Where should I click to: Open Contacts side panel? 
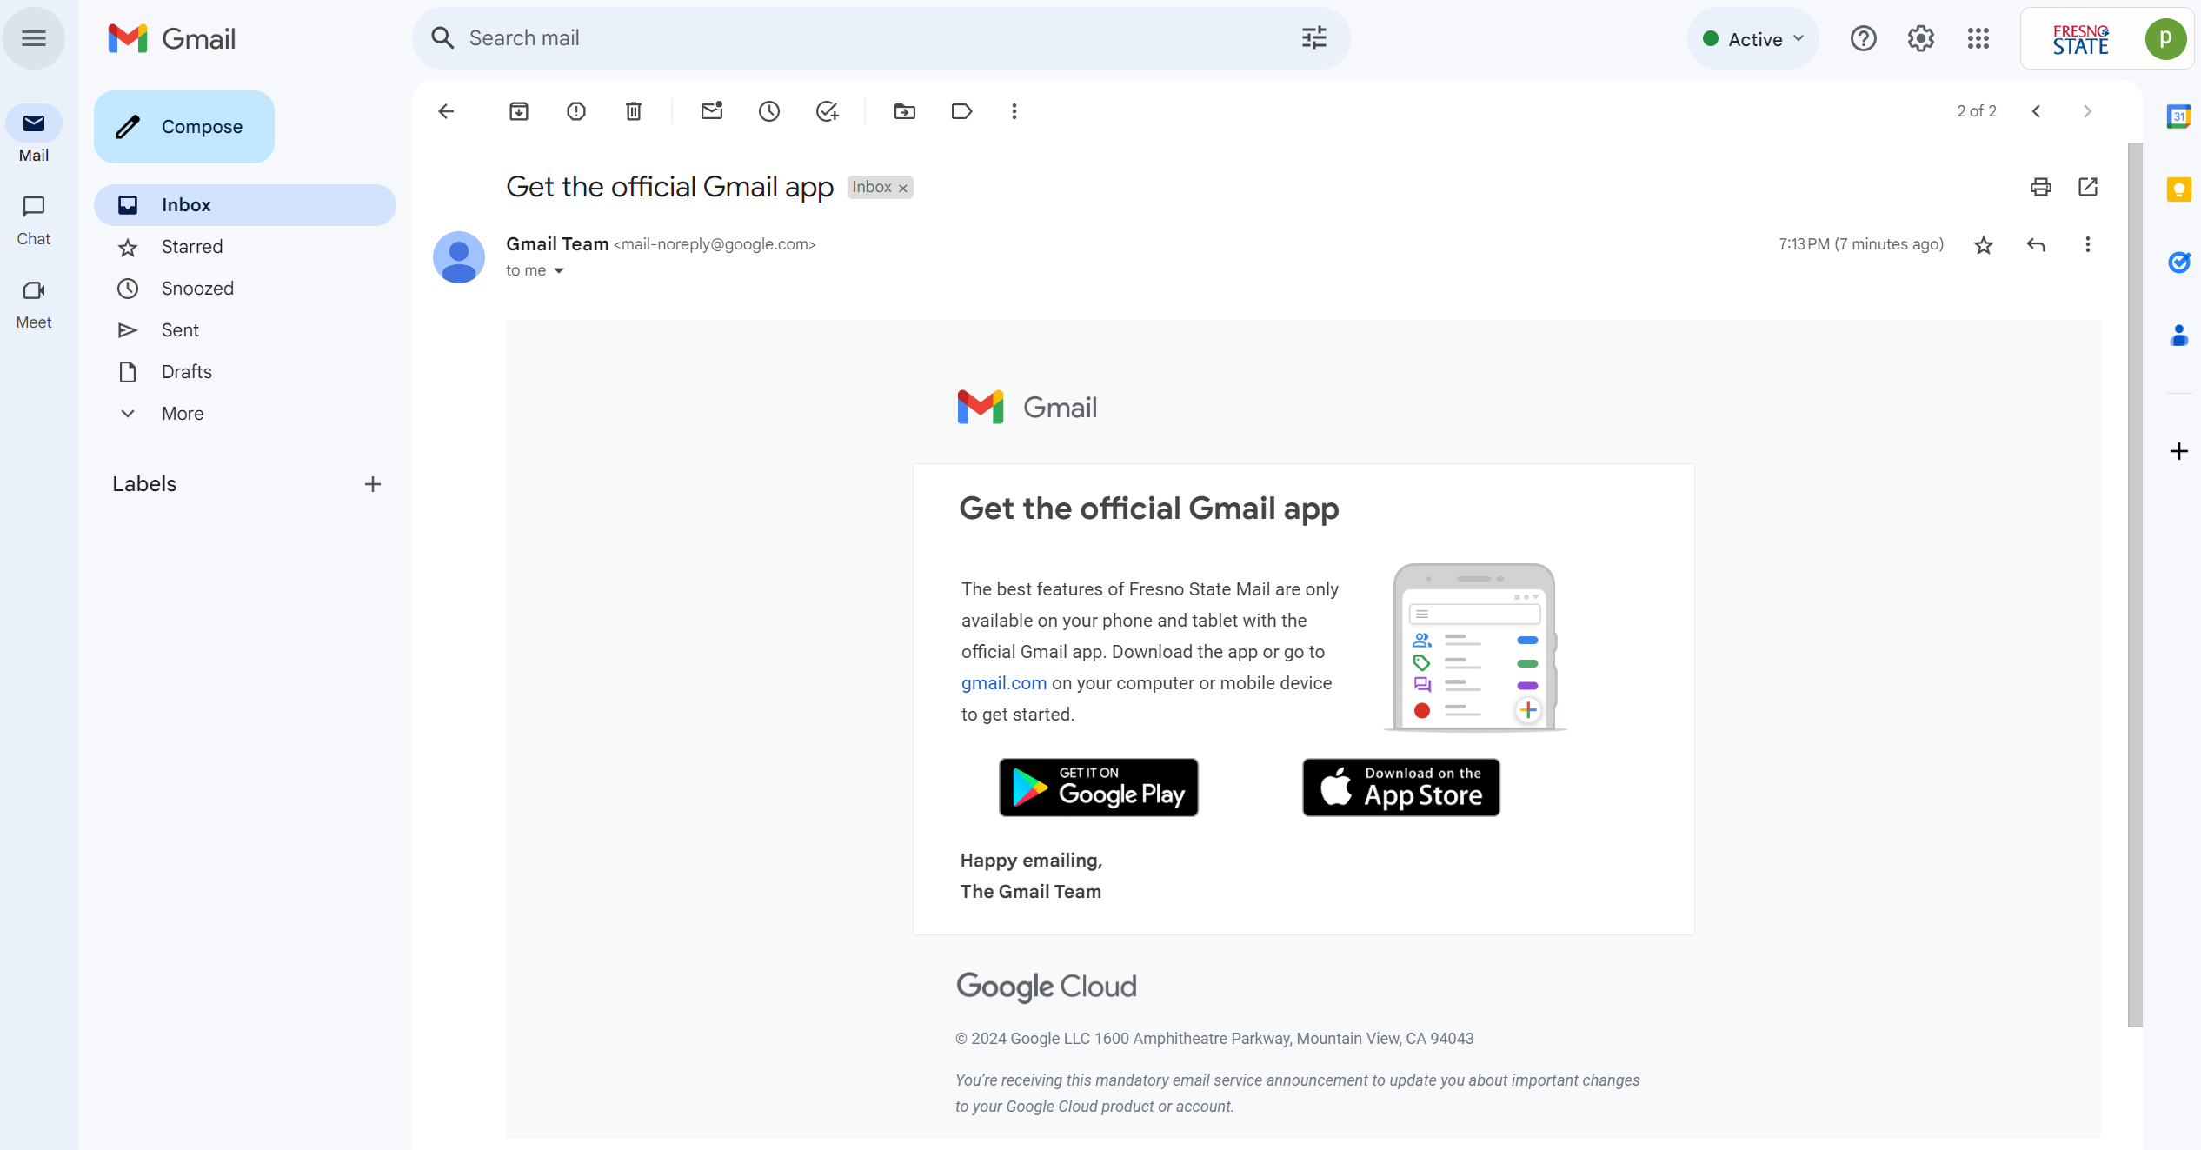(x=2178, y=335)
